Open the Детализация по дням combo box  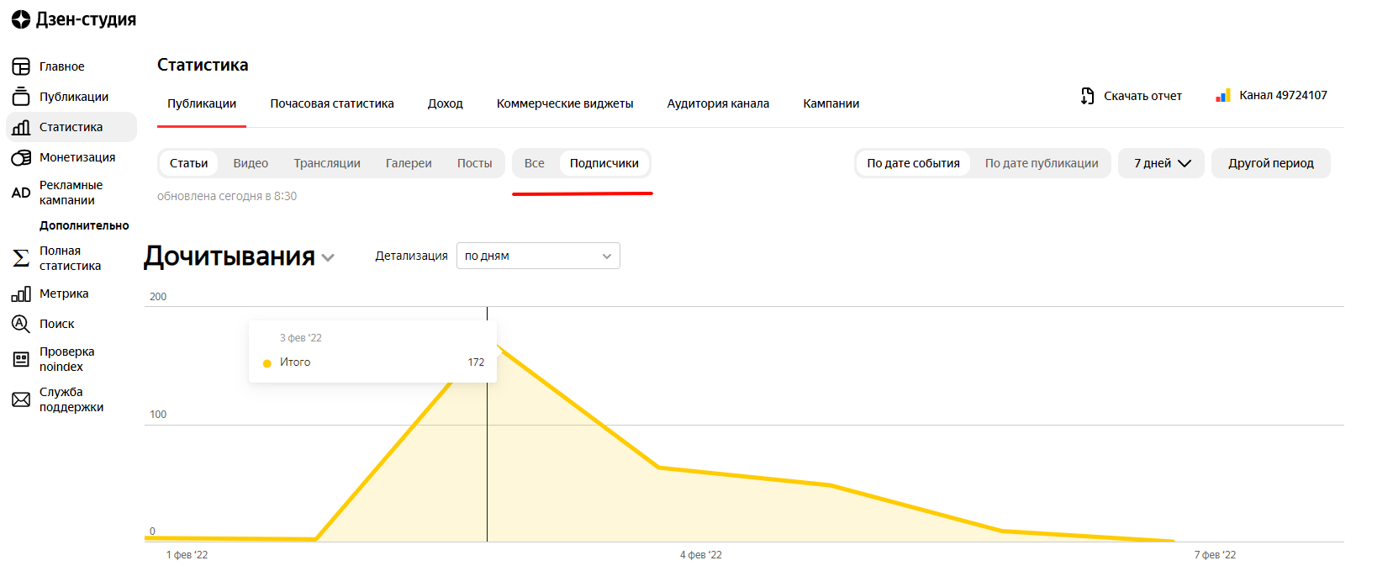click(538, 256)
